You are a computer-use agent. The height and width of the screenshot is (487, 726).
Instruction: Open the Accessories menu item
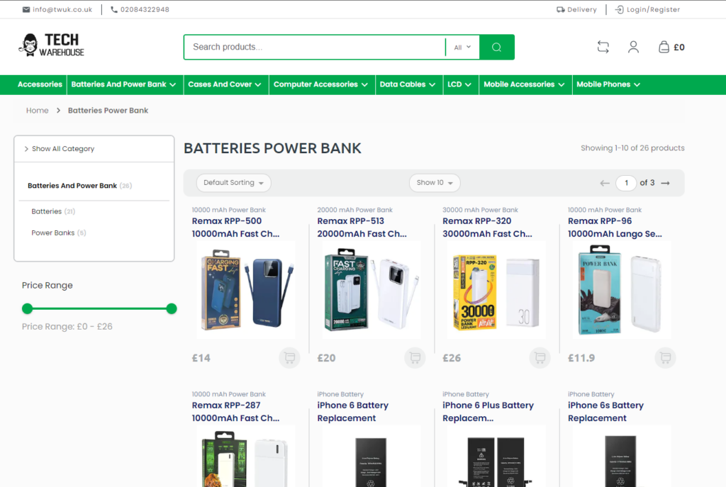40,85
